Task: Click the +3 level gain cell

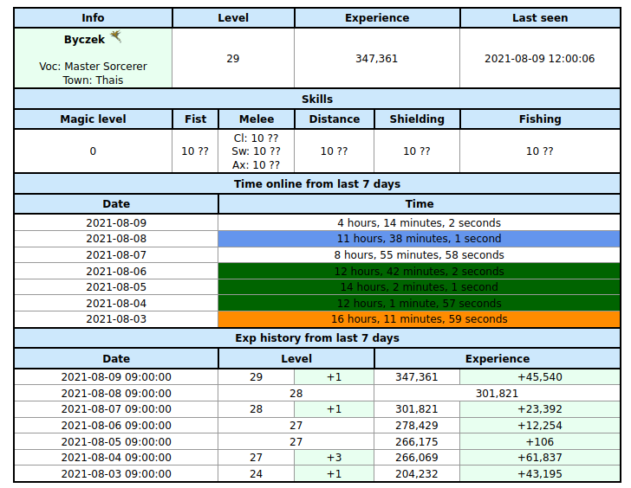Action: tap(334, 458)
